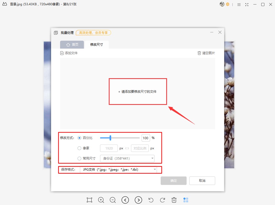Click the 修改方式 label

(67, 138)
